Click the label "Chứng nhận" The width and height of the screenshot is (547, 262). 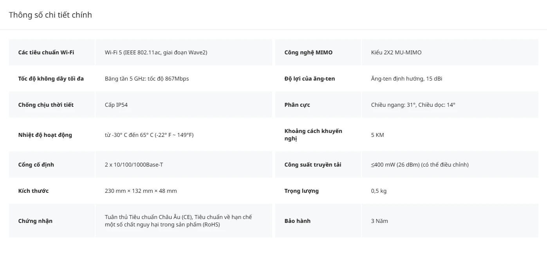(35, 221)
